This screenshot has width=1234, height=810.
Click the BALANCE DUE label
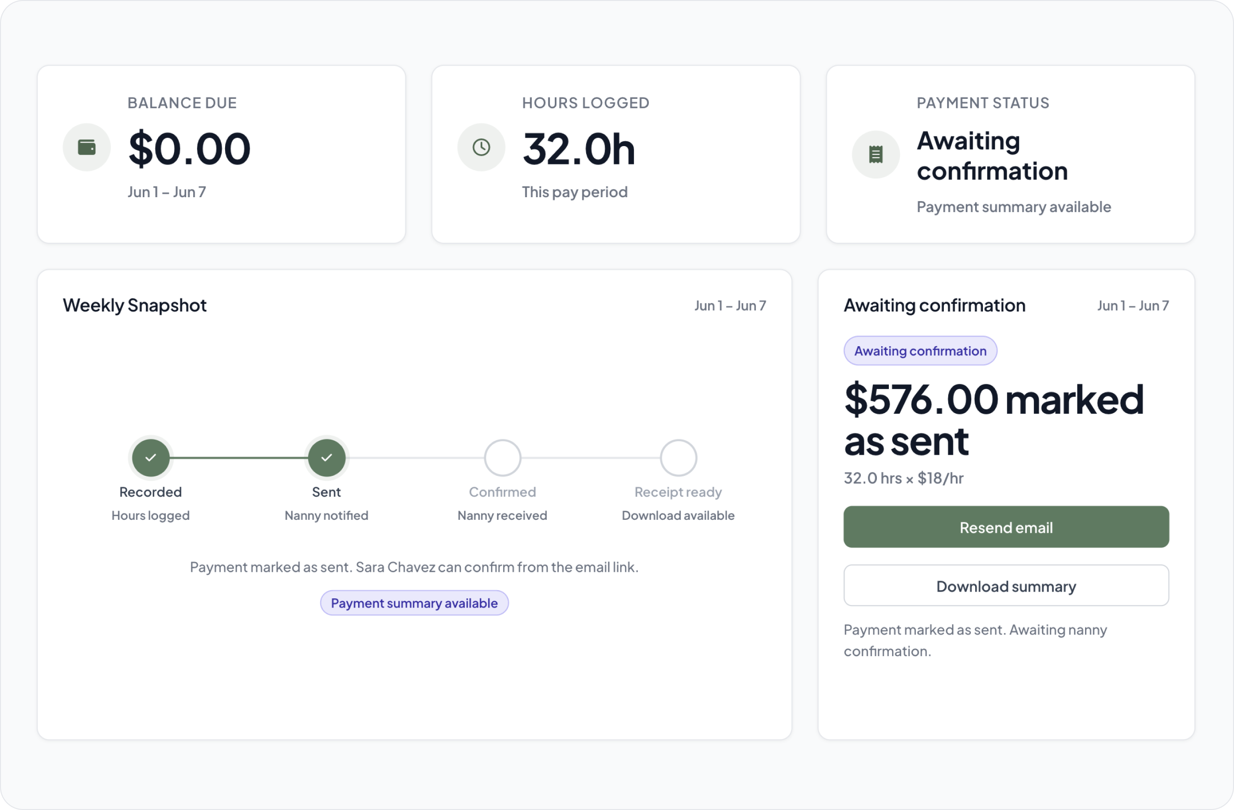[x=182, y=103]
